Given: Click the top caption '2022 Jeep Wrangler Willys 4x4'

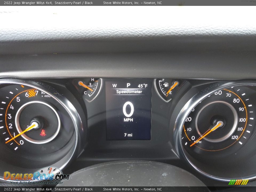Looking at the screenshot, I should 28,3.
